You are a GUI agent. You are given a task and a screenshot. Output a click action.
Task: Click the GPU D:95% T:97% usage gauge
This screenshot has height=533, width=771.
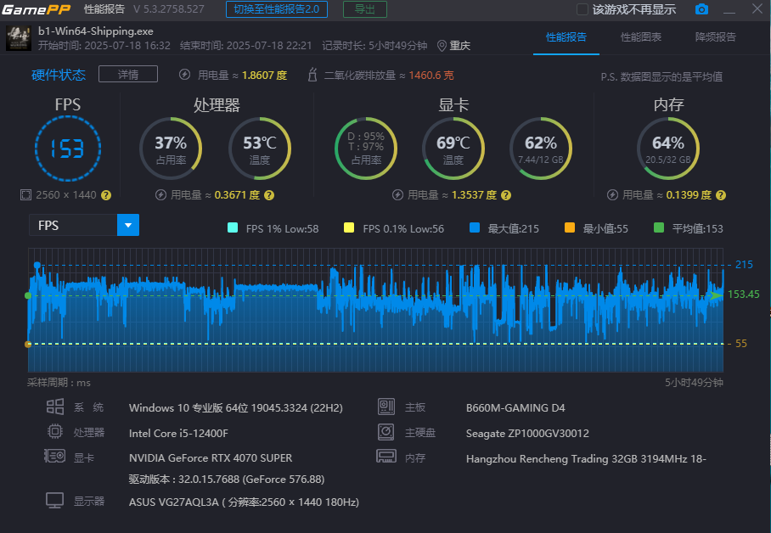366,149
